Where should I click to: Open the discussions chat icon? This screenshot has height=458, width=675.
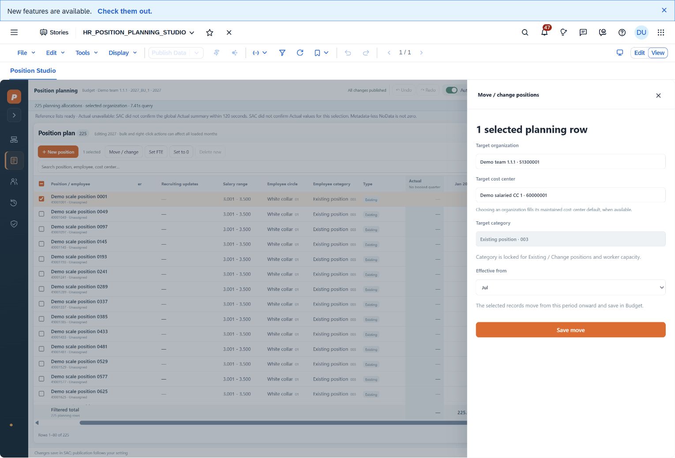point(583,32)
